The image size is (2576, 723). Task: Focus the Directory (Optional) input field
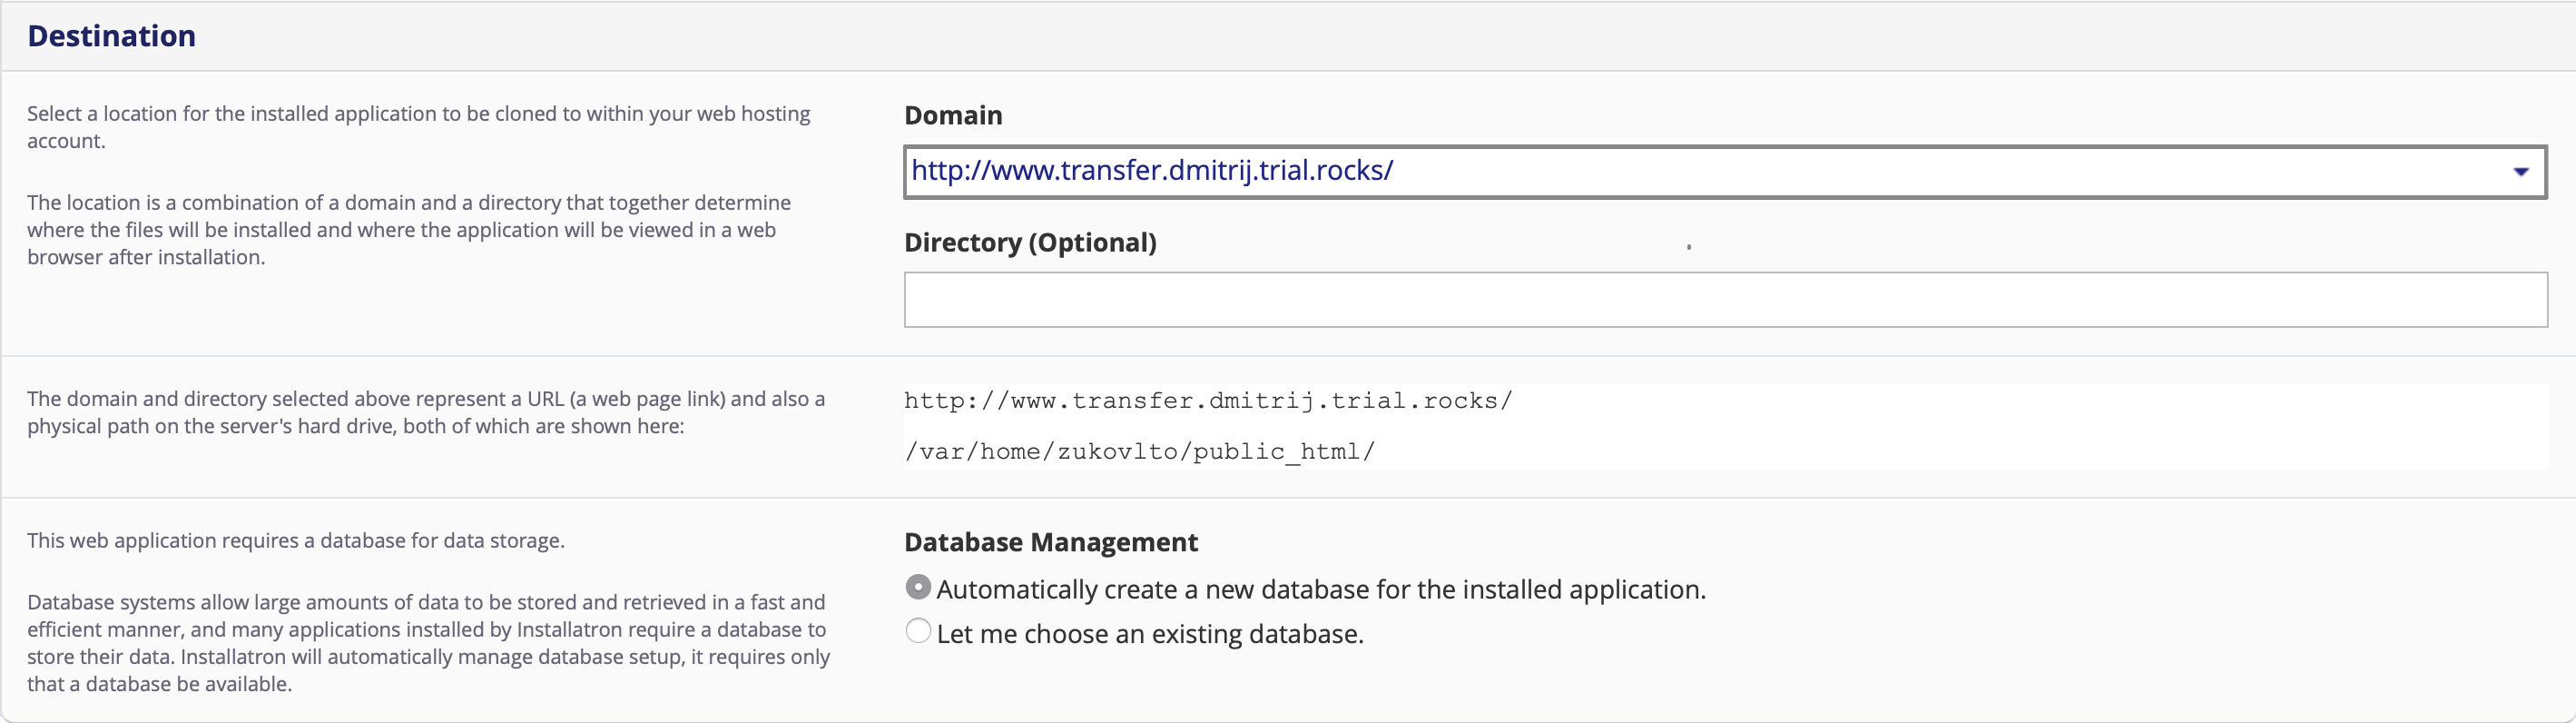1725,299
